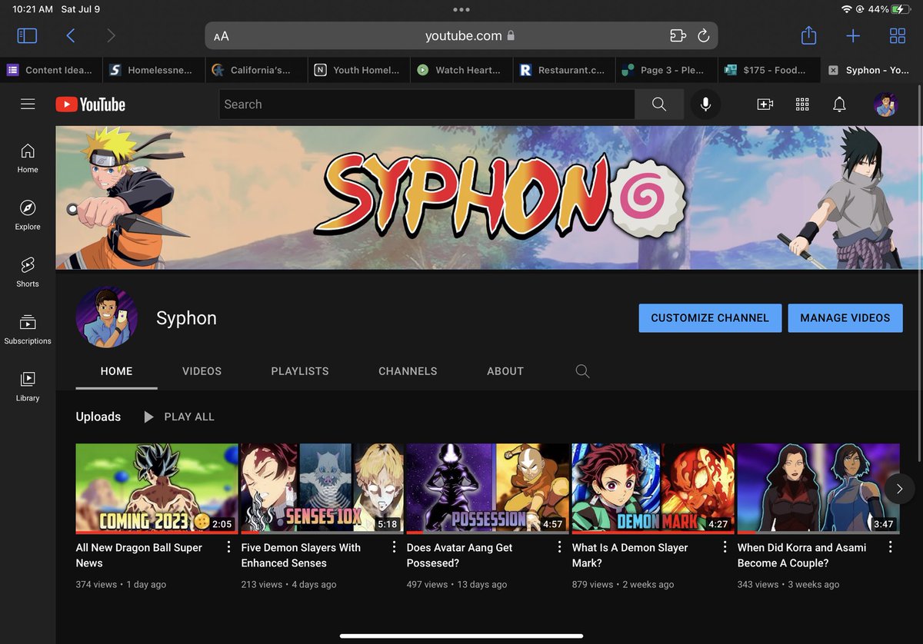Switch to the $175 - Food... tab
The height and width of the screenshot is (644, 923).
click(x=769, y=70)
